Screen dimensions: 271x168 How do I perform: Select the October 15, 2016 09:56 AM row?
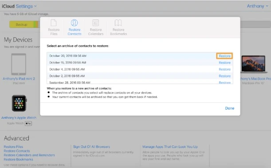pyautogui.click(x=140, y=63)
